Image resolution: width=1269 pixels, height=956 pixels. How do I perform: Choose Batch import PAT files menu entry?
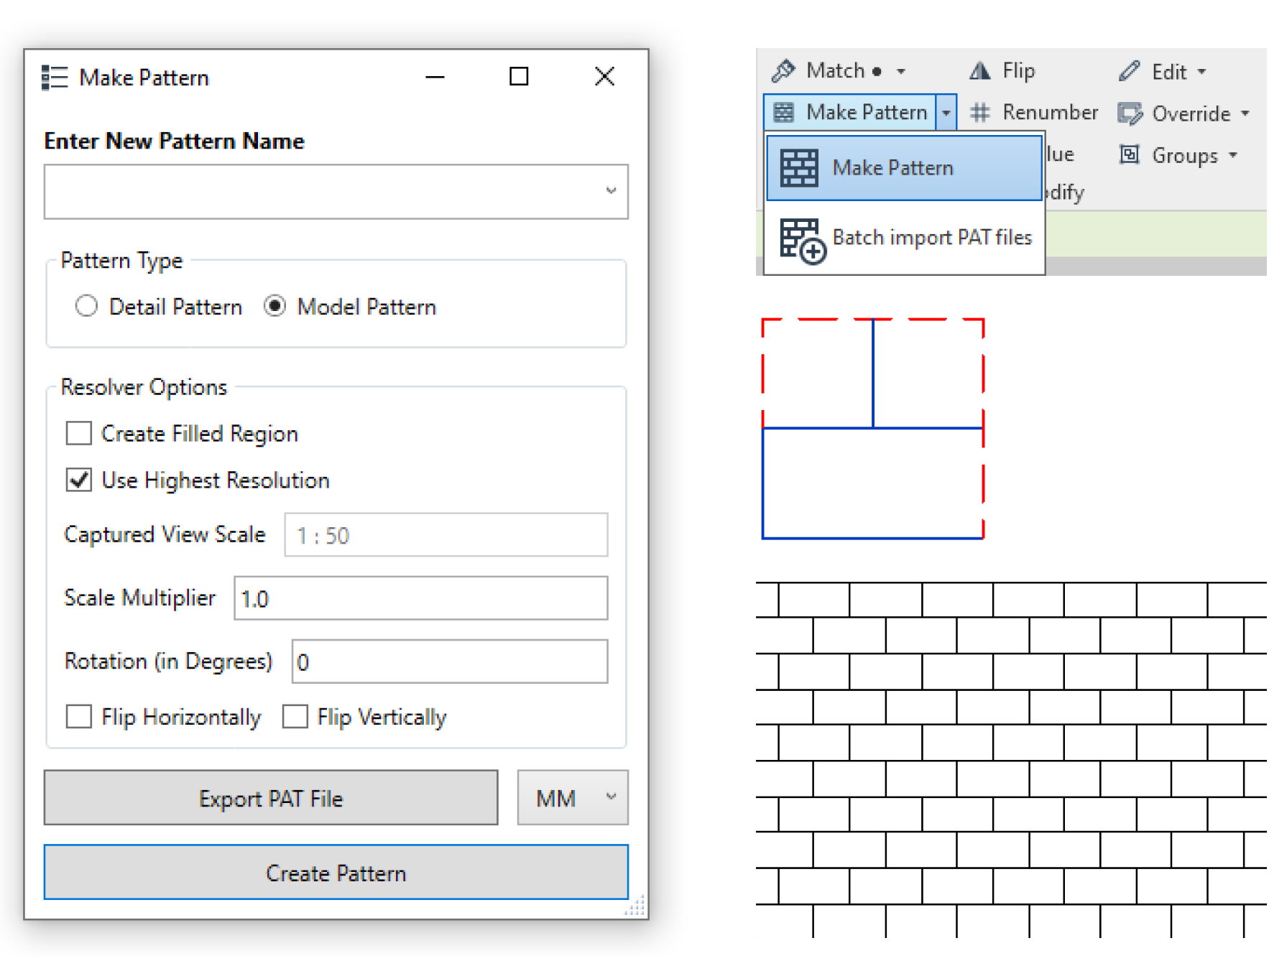(x=931, y=238)
